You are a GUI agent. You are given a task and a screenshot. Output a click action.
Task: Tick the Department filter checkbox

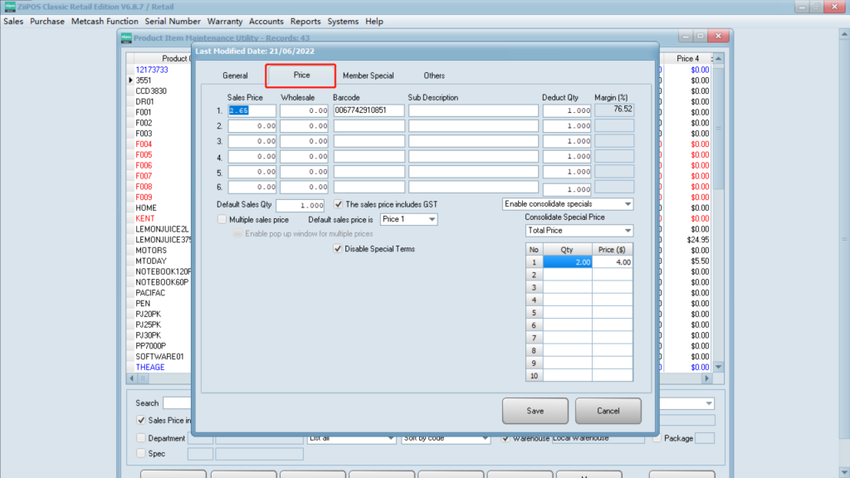(x=140, y=438)
